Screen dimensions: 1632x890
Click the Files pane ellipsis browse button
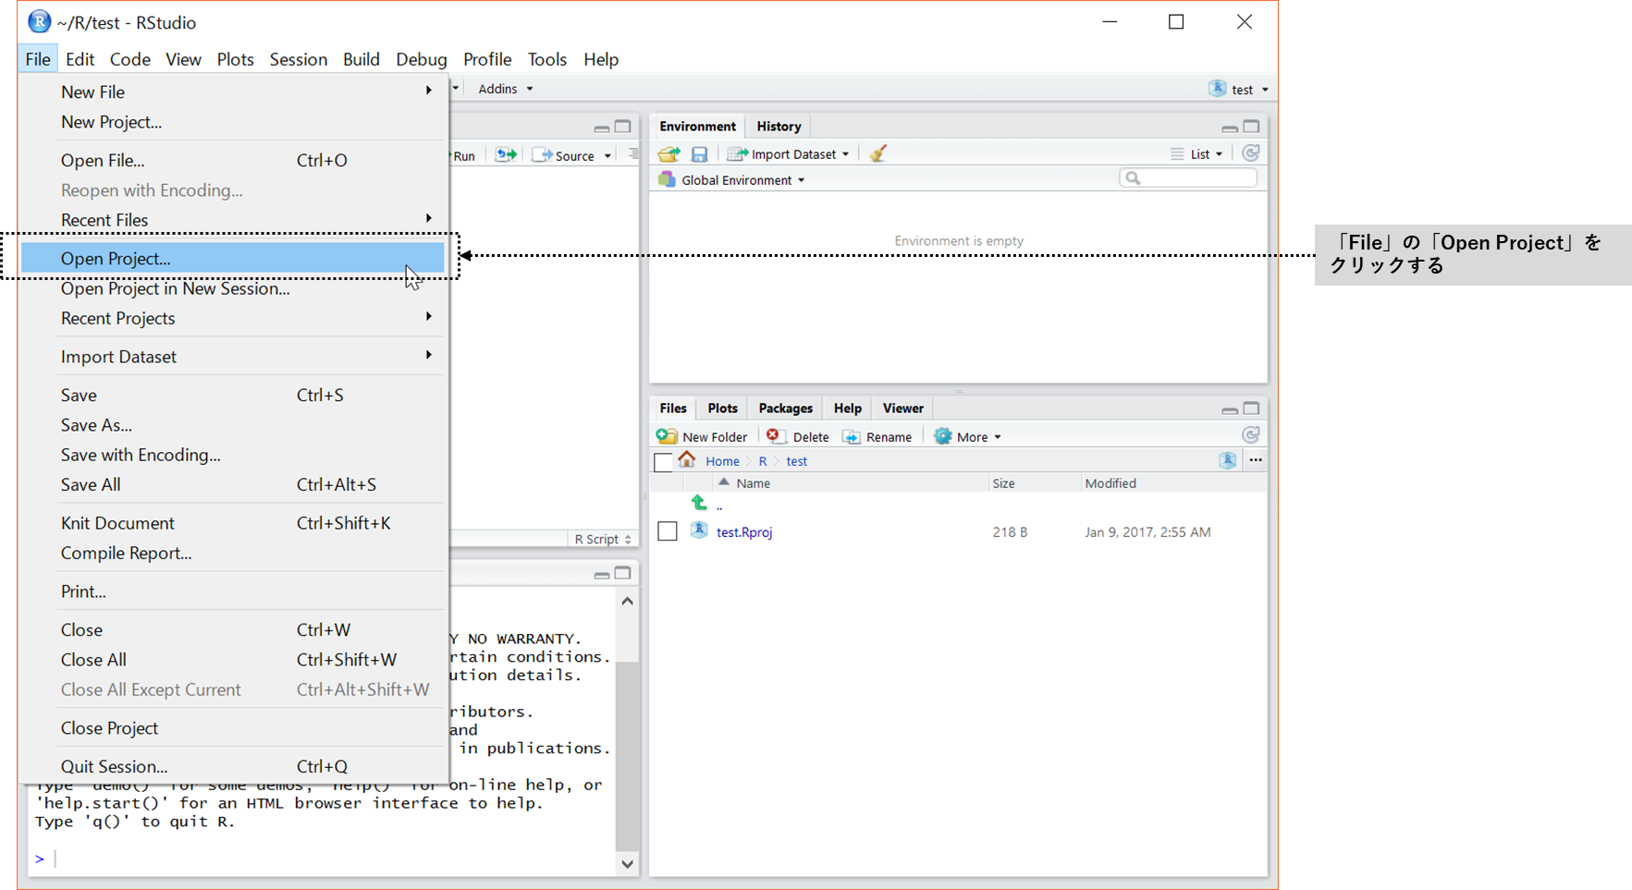1255,460
